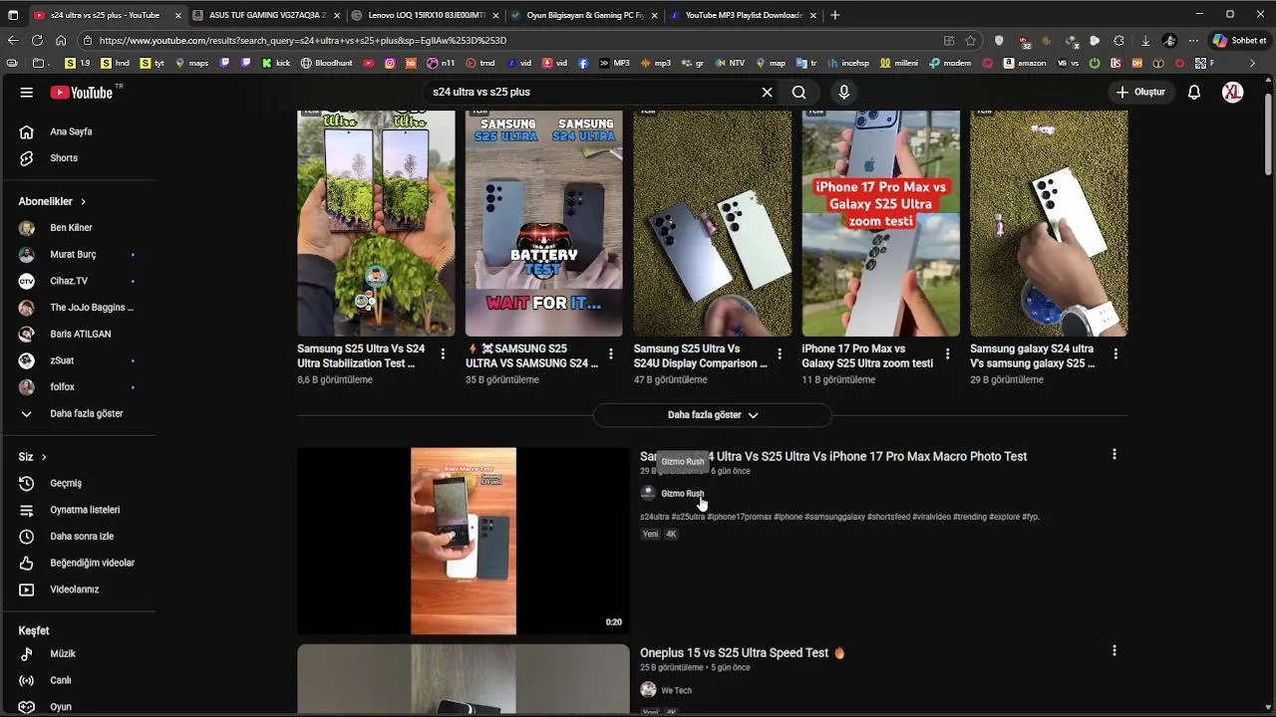This screenshot has height=717, width=1276.
Task: Start voice search with microphone icon
Action: point(844,92)
